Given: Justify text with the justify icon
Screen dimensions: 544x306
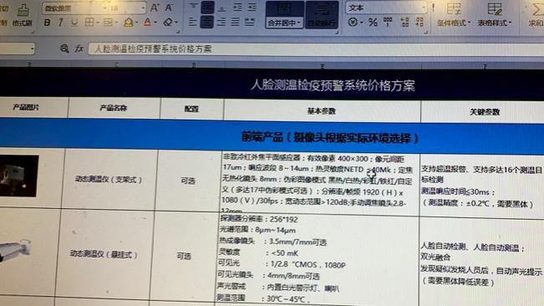Looking at the screenshot, I should [x=235, y=23].
